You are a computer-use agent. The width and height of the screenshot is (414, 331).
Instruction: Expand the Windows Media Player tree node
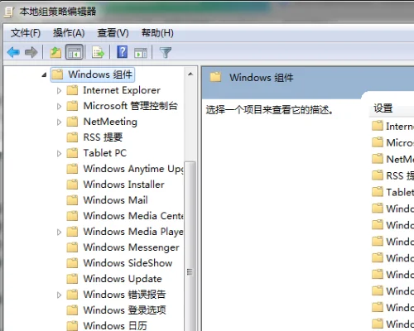click(59, 232)
